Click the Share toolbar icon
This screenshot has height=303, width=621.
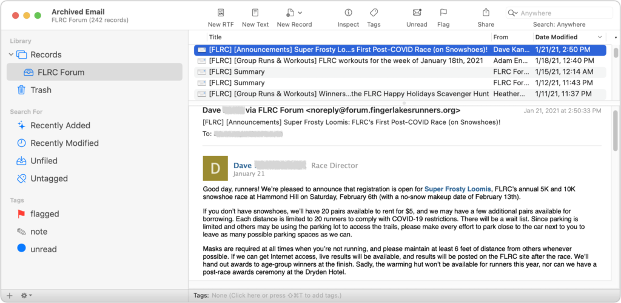(x=486, y=13)
